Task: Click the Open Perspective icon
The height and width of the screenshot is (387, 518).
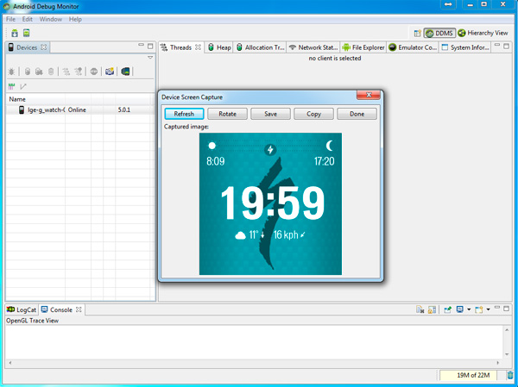Action: (x=416, y=33)
